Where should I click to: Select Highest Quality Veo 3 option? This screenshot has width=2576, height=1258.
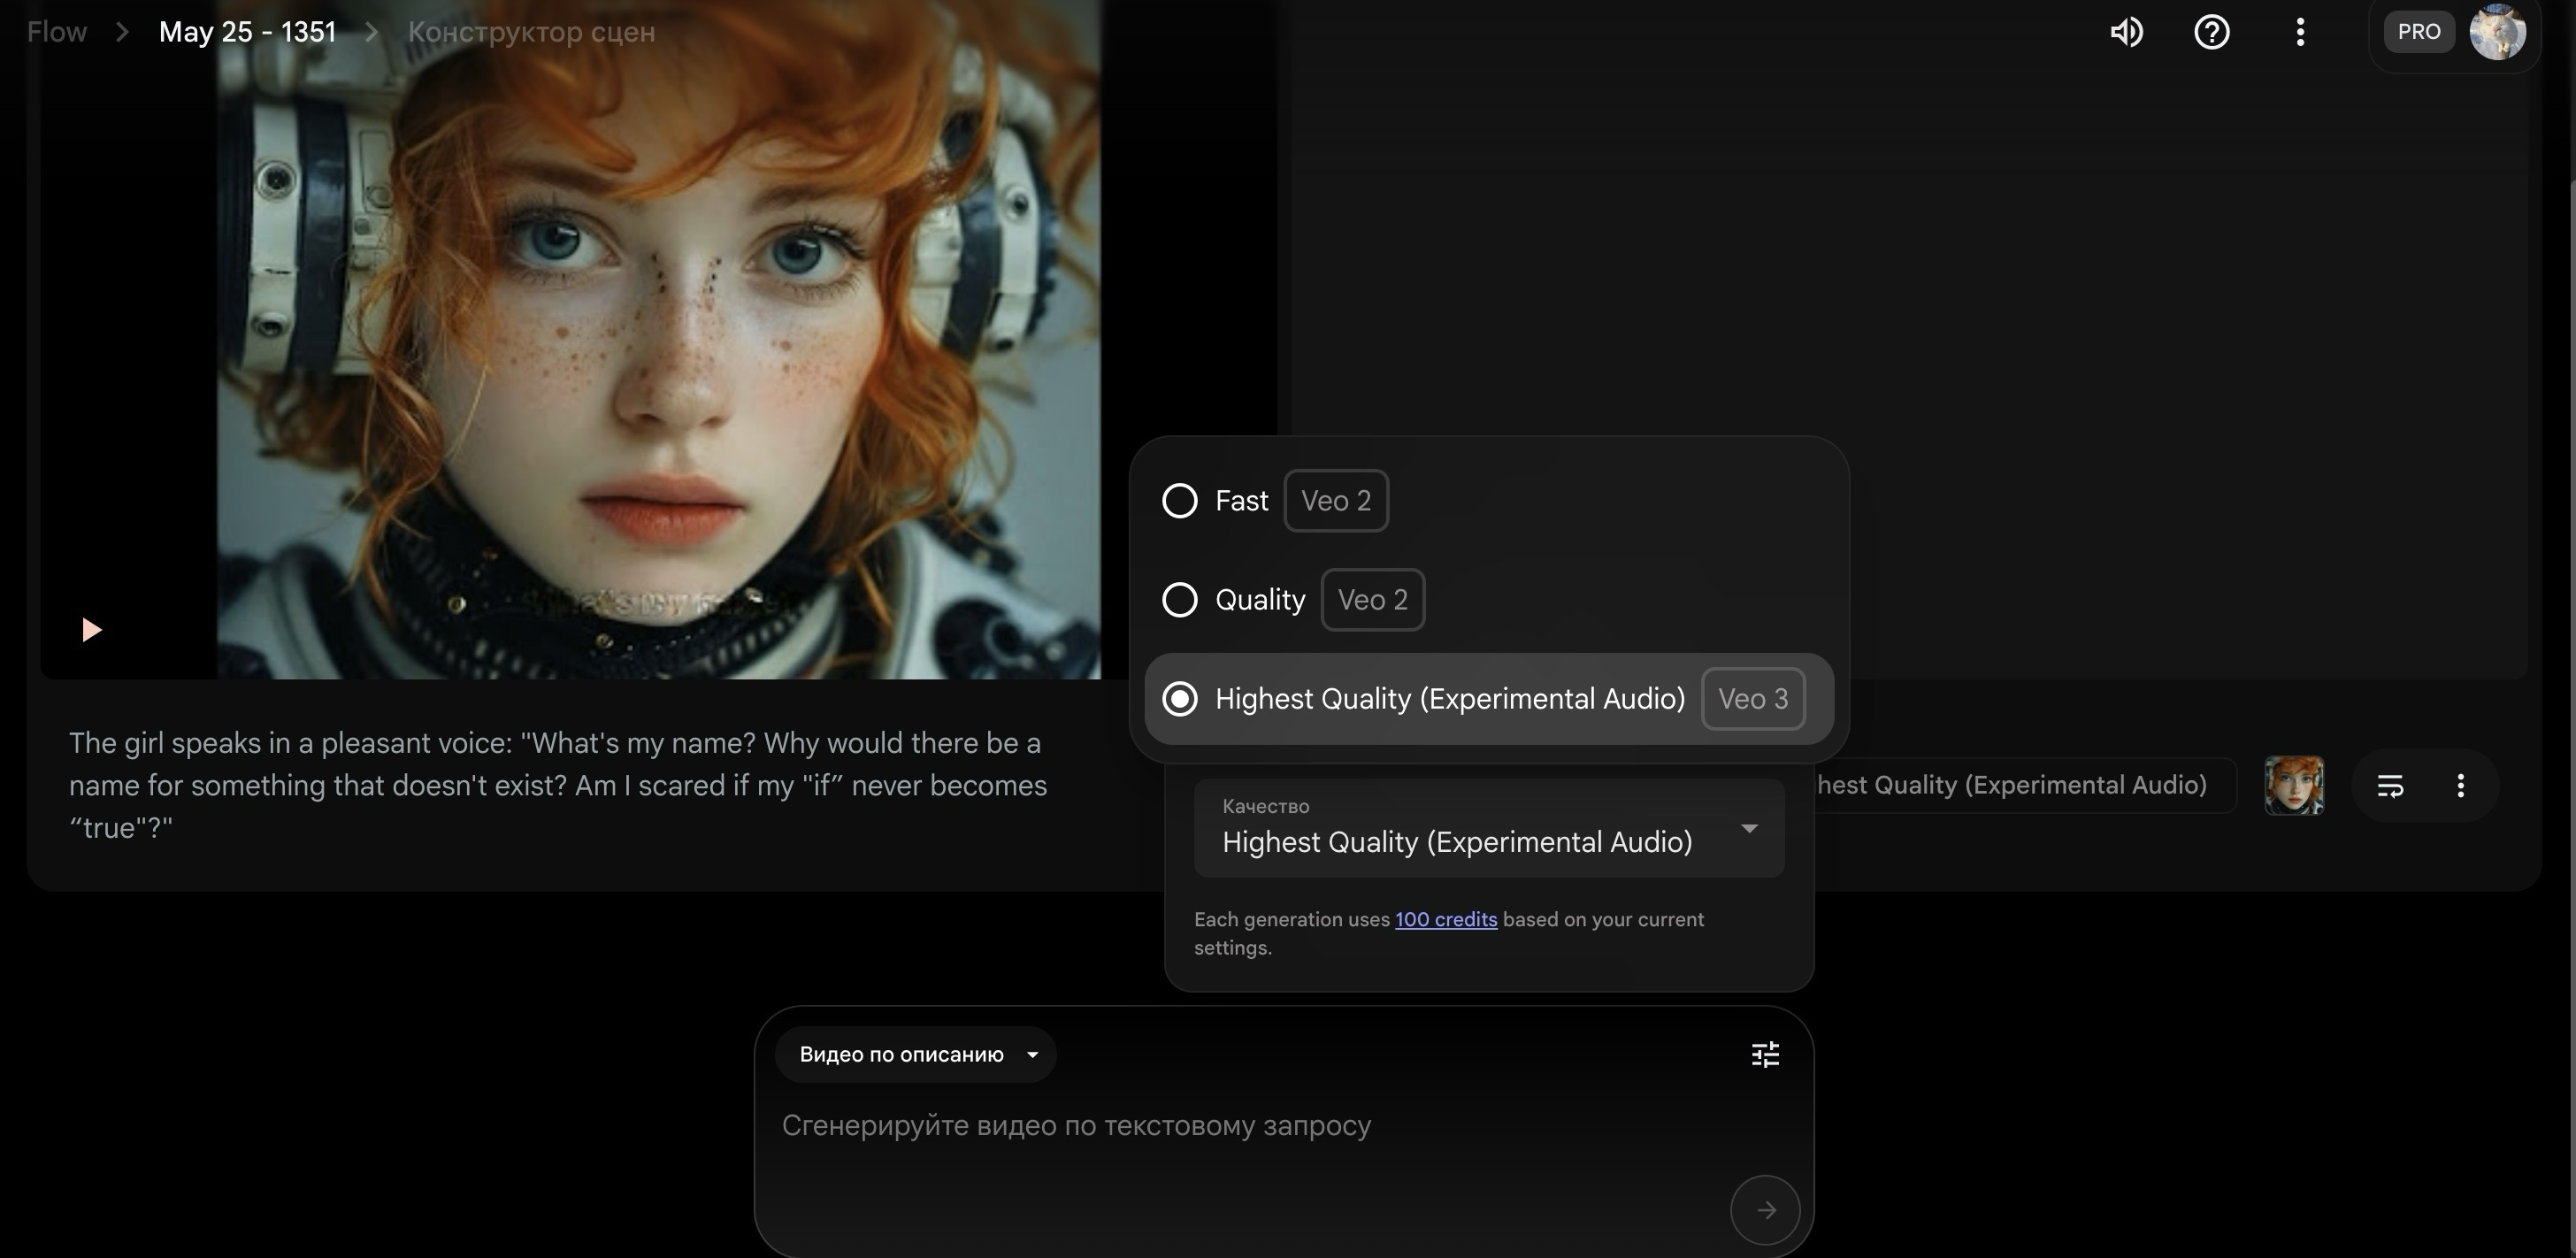(1180, 699)
